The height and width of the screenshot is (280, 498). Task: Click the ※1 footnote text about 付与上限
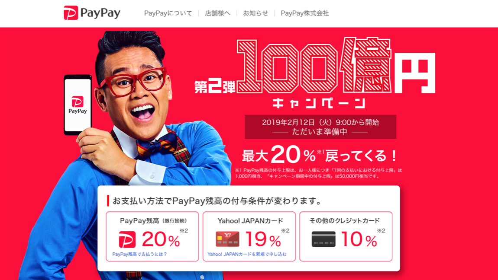[319, 173]
